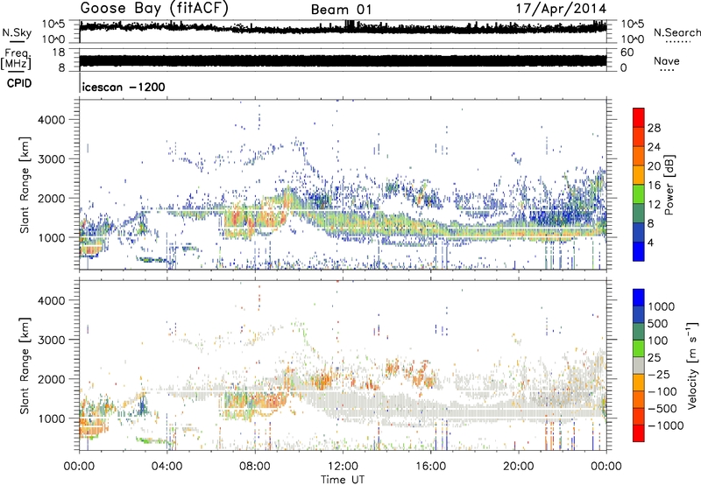The height and width of the screenshot is (485, 701).
Task: Click the Time UT axis title
Action: point(343,480)
